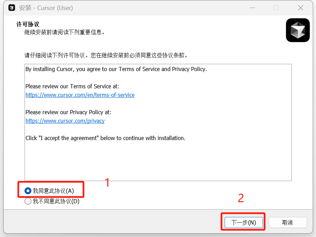Click the Cursor logo in the top-right corner
This screenshot has width=316, height=237.
click(297, 30)
